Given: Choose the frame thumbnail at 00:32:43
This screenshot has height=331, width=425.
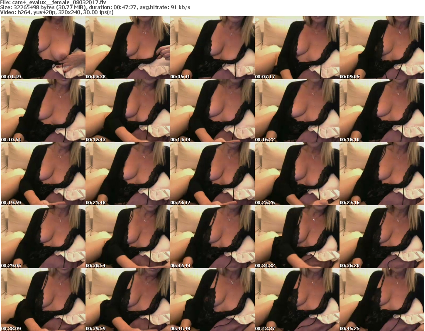Looking at the screenshot, I should point(212,237).
